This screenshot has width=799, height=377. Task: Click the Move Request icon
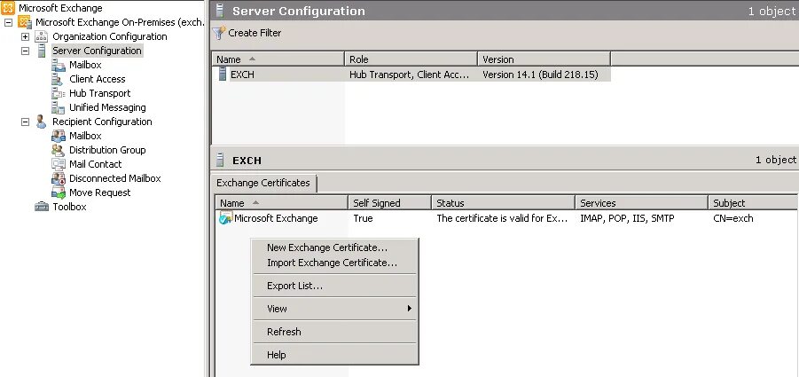point(59,192)
